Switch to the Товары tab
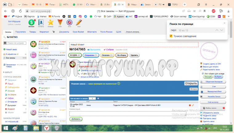Viewport: 234px width, 133px height. point(33,32)
